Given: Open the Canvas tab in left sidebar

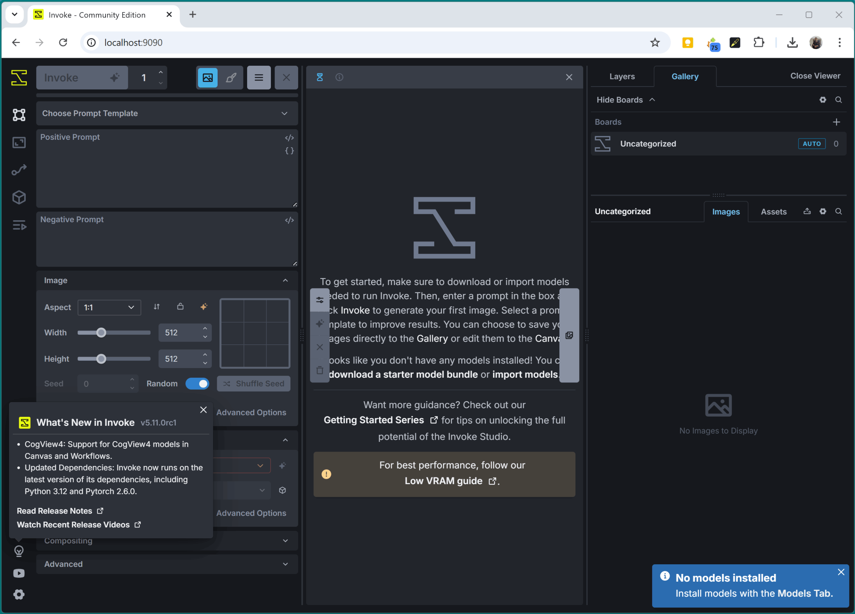Looking at the screenshot, I should pos(19,114).
